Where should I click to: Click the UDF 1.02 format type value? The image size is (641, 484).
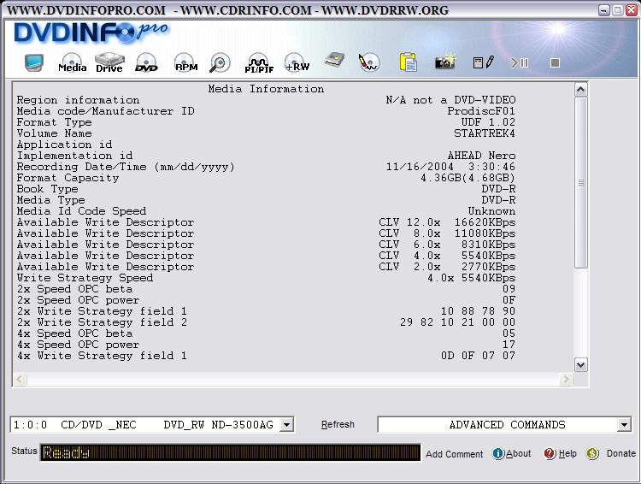click(x=488, y=122)
